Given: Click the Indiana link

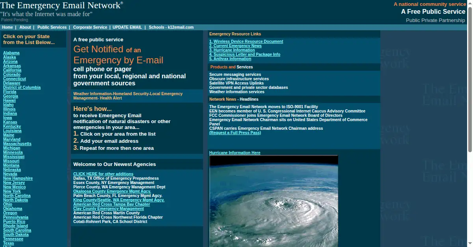Looking at the screenshot, I should tap(10, 113).
